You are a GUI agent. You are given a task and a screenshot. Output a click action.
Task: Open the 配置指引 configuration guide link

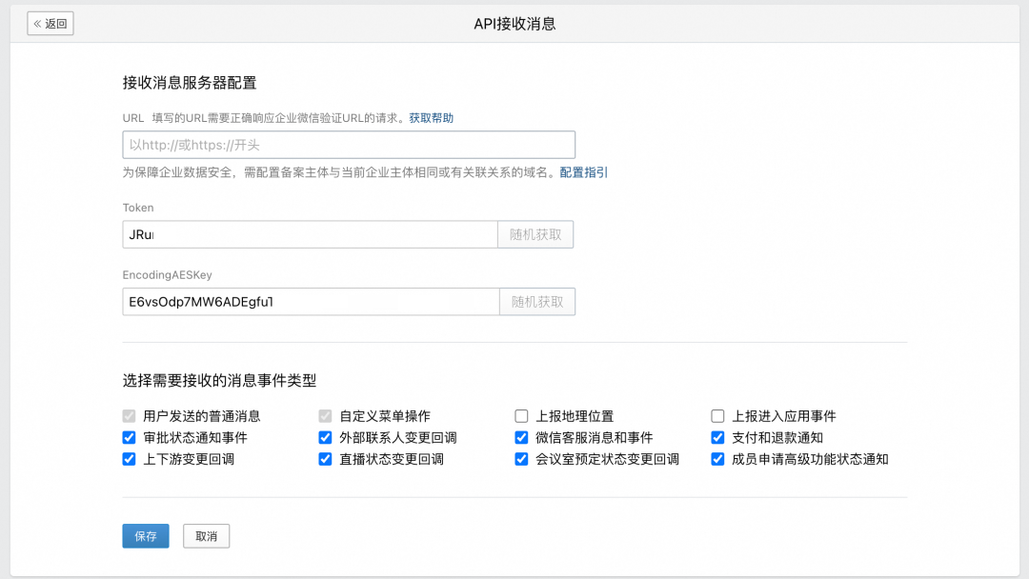(x=583, y=172)
